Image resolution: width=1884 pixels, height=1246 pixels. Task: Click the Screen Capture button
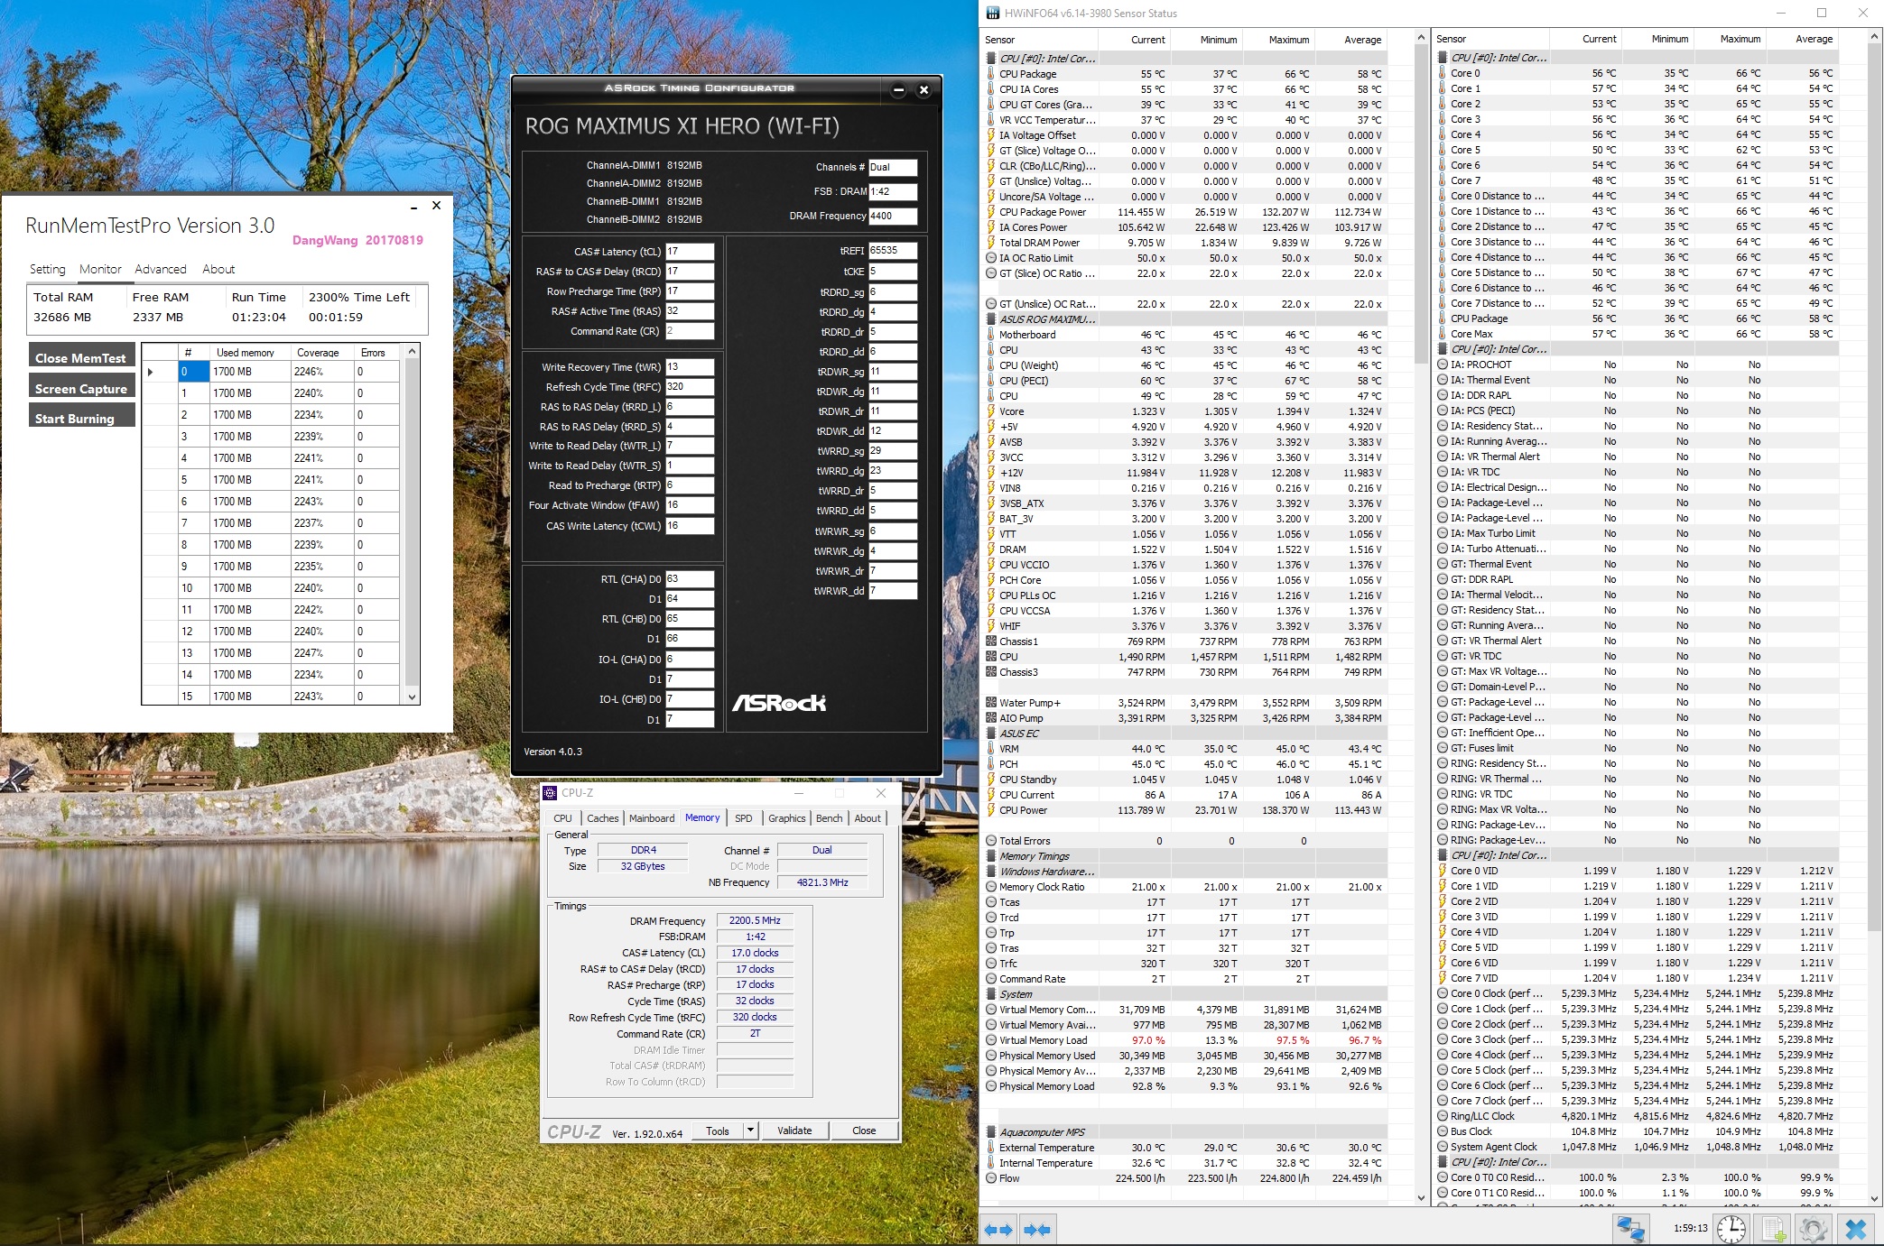81,389
